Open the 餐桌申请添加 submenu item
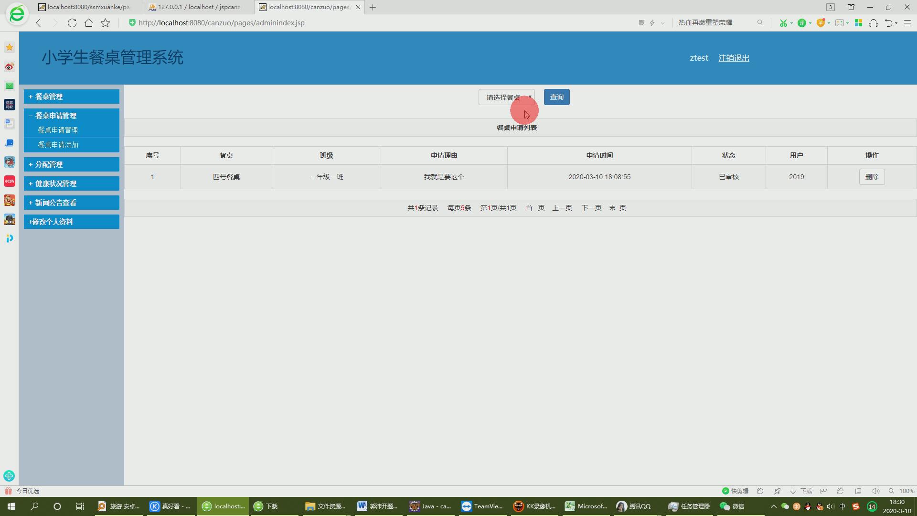Viewport: 917px width, 516px height. pyautogui.click(x=58, y=145)
